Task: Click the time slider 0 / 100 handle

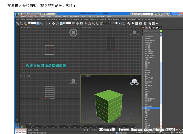Action: (29, 124)
